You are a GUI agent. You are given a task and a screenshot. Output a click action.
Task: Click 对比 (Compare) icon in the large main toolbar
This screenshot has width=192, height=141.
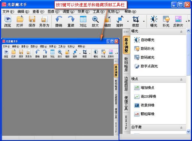coord(83,21)
